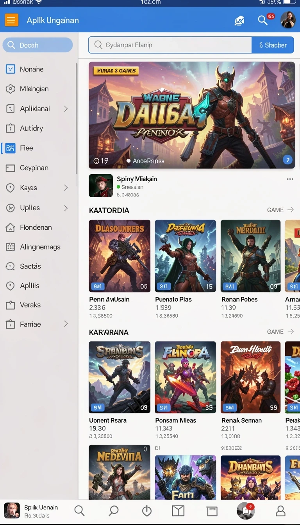Click the Decth search pill in sidebar
This screenshot has height=525, width=300.
click(x=37, y=45)
